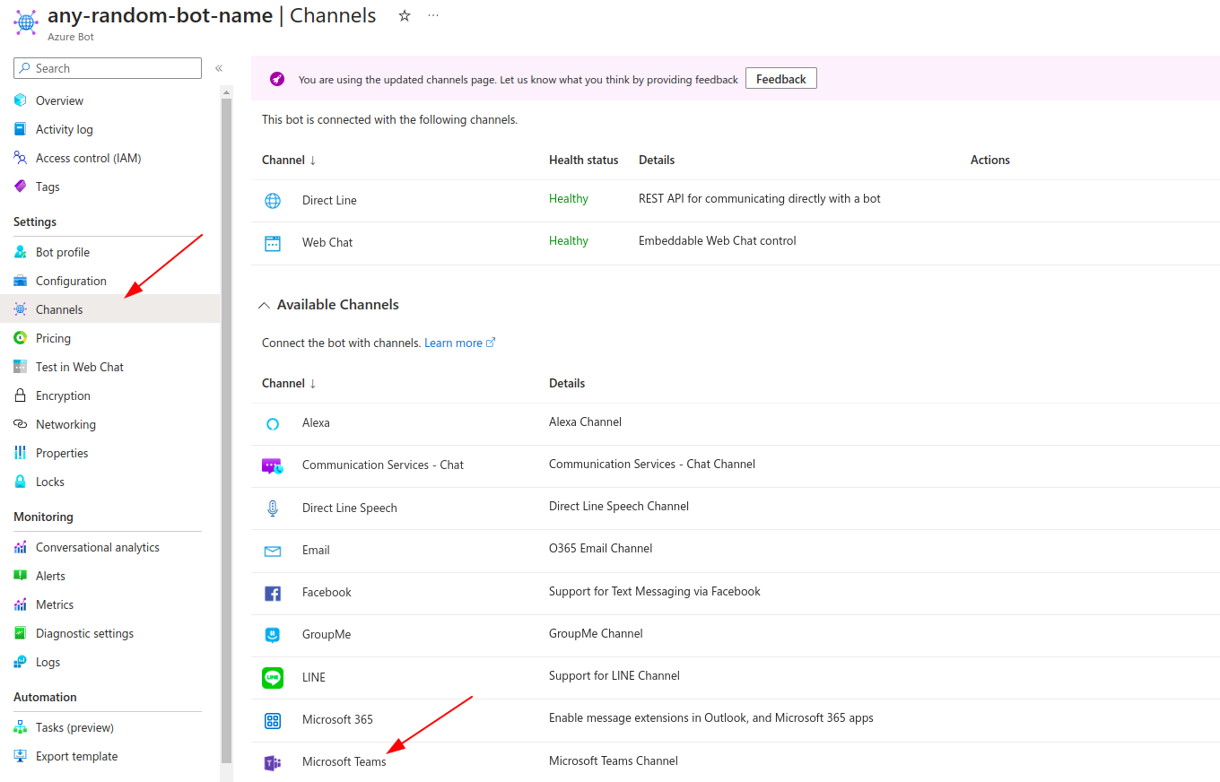Click the Access control (IAM) icon

pyautogui.click(x=21, y=158)
